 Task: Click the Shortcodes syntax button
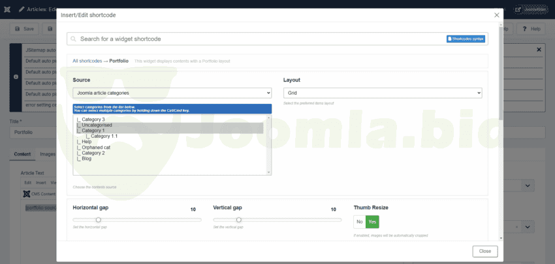466,39
